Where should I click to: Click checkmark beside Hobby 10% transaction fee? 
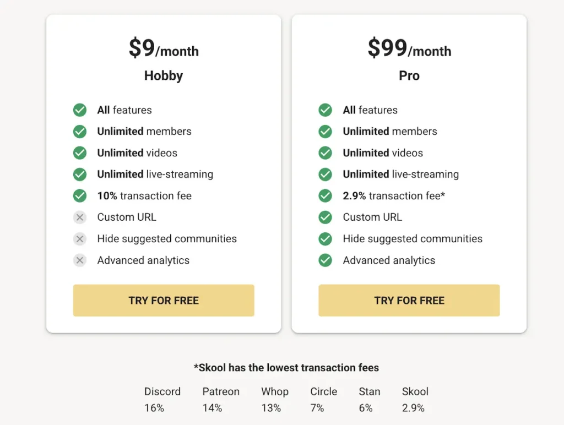coord(80,196)
